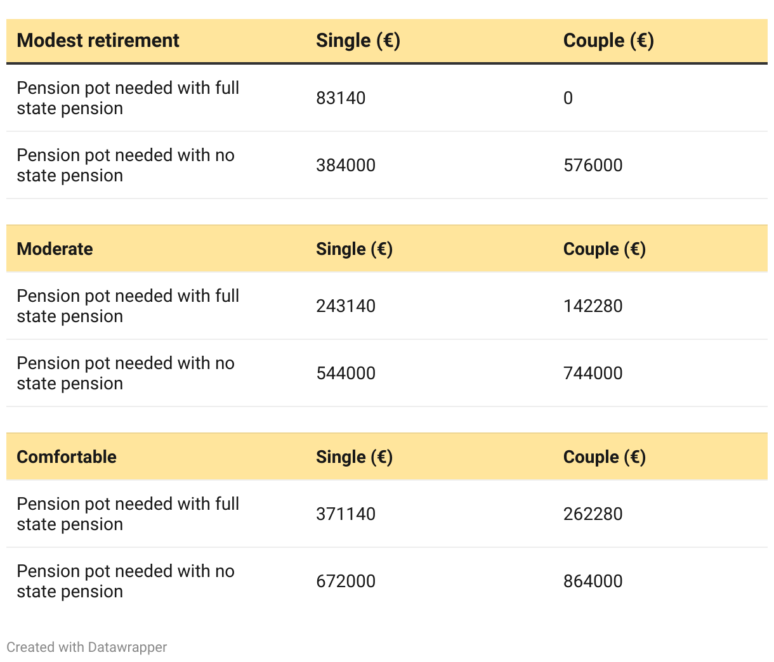Screen dimensions: 774x662
Task: Click the "Moderate" section header
Action: click(x=55, y=249)
